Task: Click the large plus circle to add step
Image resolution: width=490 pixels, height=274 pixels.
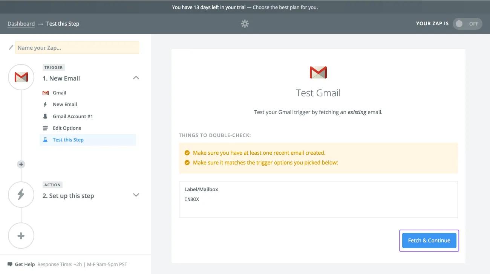Action: point(21,236)
